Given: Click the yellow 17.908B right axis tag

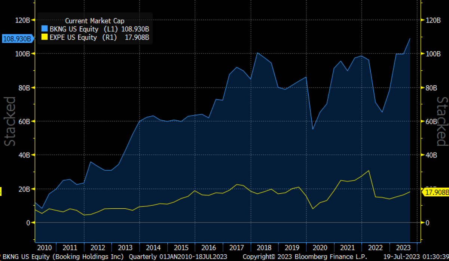Looking at the screenshot, I should tap(435, 192).
